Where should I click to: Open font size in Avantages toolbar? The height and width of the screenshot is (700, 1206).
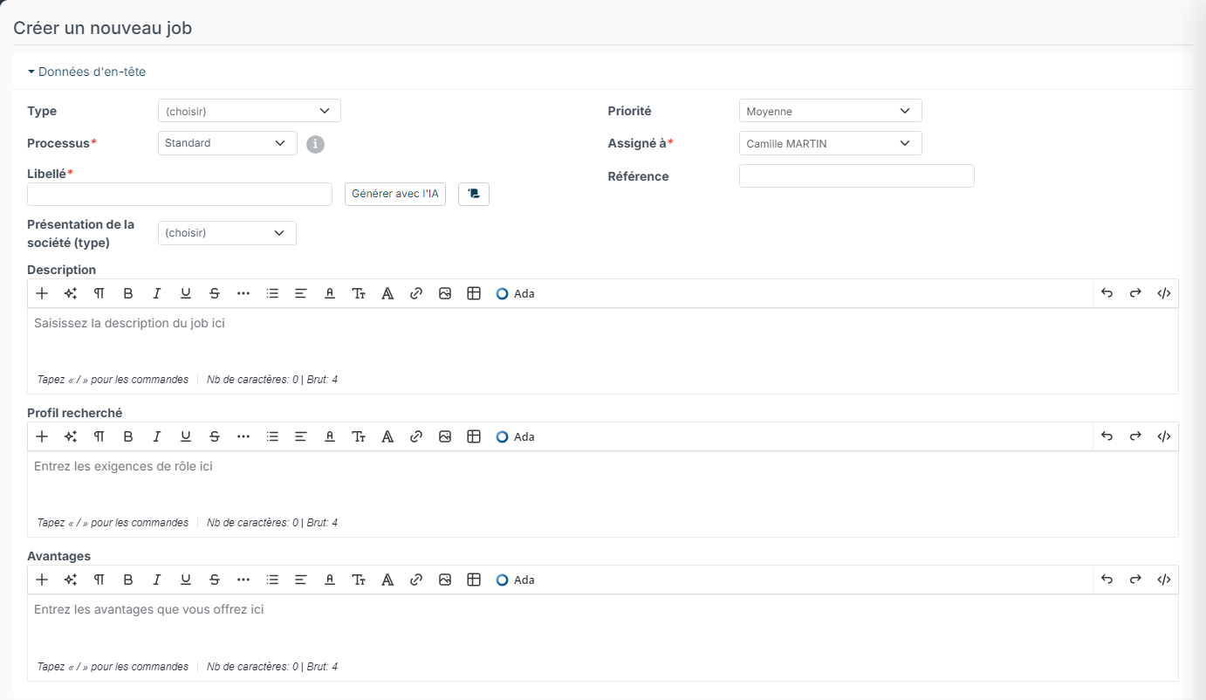pyautogui.click(x=359, y=580)
